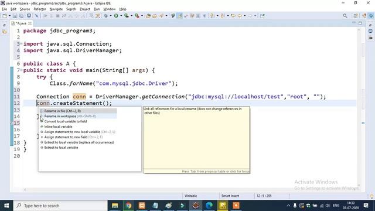Image resolution: width=375 pixels, height=211 pixels.
Task: Click the green Run button icon
Action: coord(116,16)
